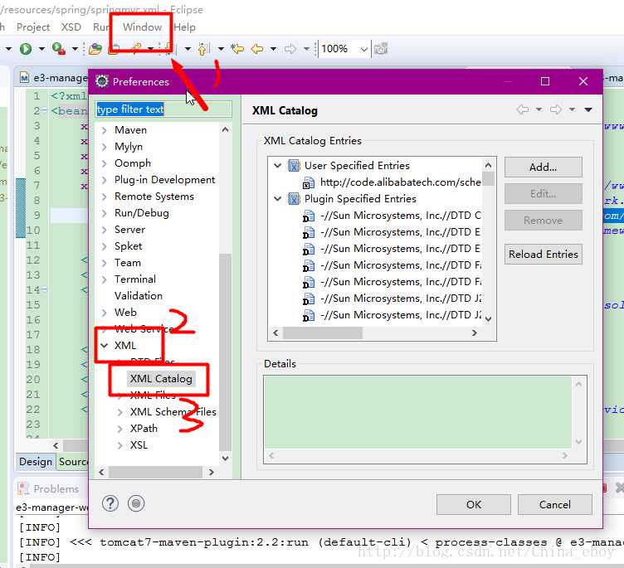The width and height of the screenshot is (624, 568).
Task: Select the Validation preferences item
Action: pyautogui.click(x=139, y=296)
